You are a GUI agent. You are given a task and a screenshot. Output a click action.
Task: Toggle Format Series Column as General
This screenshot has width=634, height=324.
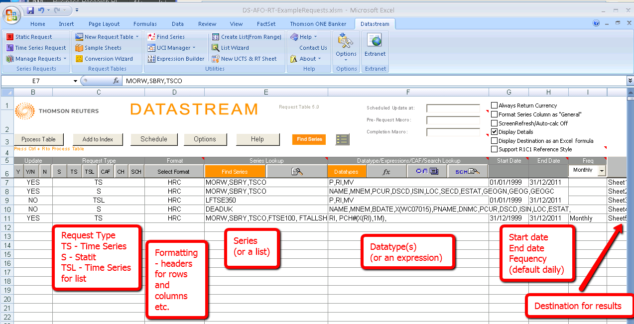[495, 114]
